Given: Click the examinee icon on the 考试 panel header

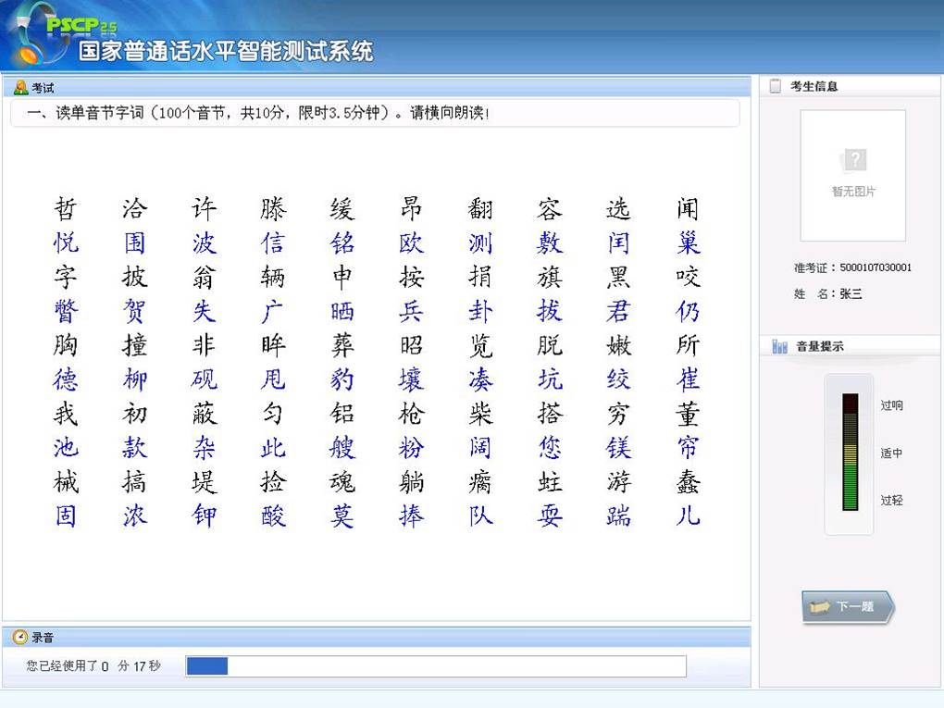Looking at the screenshot, I should [23, 86].
